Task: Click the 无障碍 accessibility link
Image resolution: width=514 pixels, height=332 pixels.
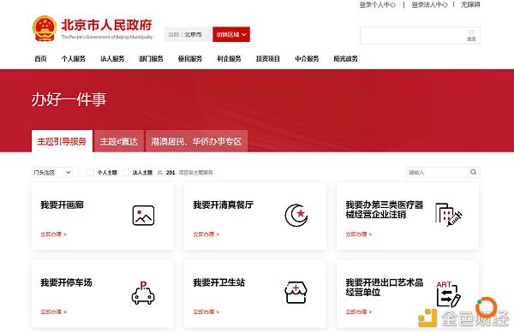Action: (x=470, y=4)
